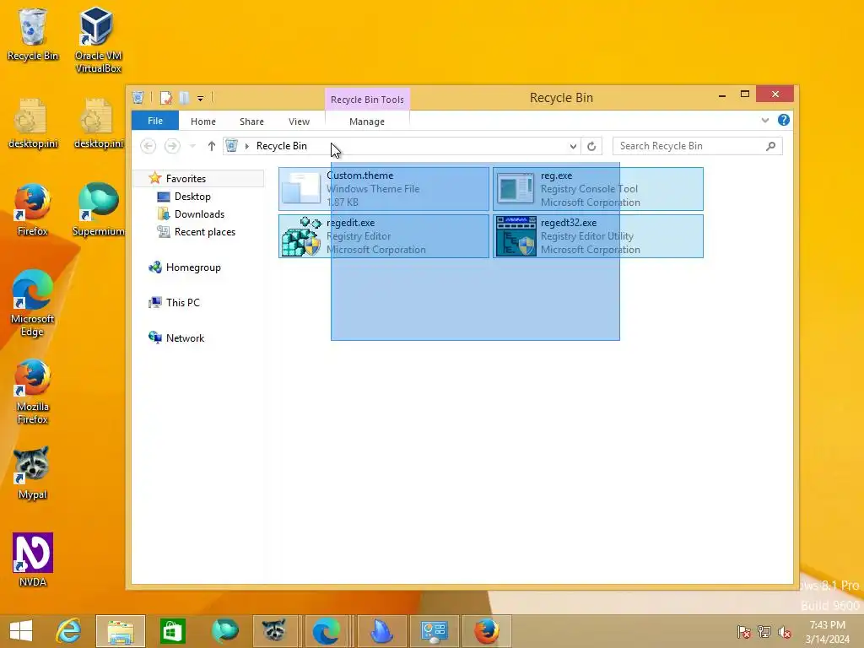The height and width of the screenshot is (648, 864).
Task: Select the NVDA desktop shortcut
Action: coord(33,560)
